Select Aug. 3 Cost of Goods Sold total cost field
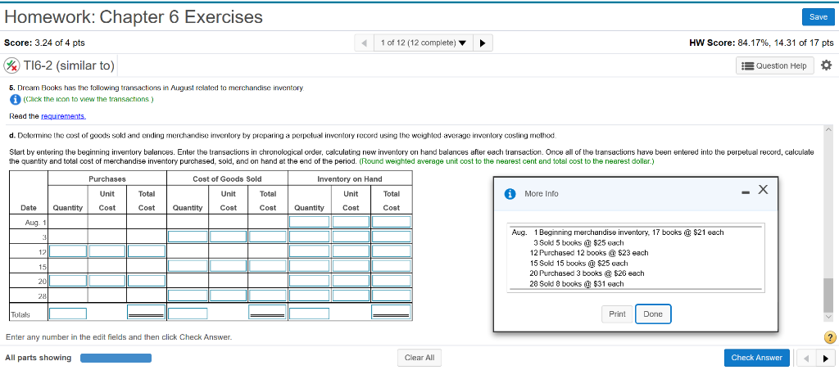This screenshot has height=370, width=839. 268,237
